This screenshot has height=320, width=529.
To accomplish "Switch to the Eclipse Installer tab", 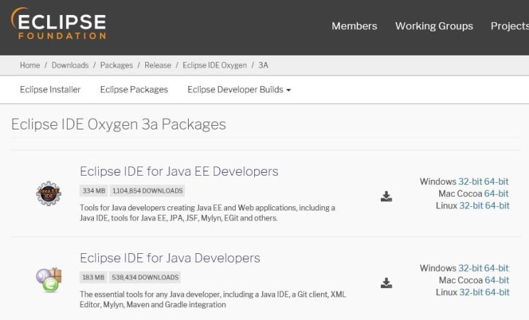I will 50,90.
